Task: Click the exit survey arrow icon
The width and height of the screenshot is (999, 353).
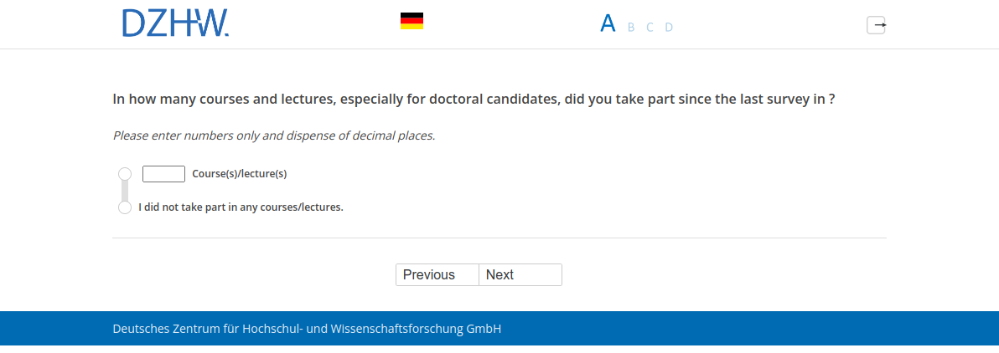Action: (876, 25)
